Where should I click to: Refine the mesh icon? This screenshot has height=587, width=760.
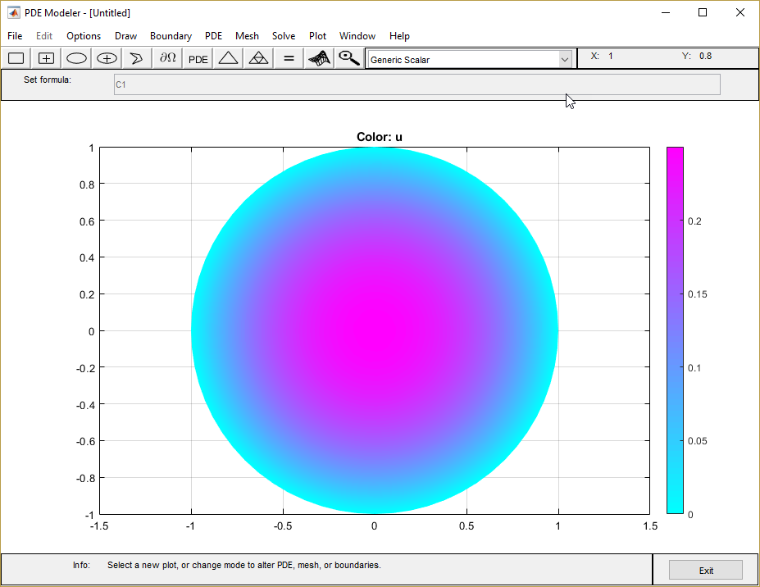point(258,59)
